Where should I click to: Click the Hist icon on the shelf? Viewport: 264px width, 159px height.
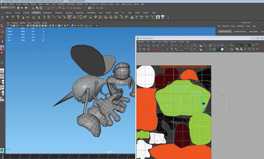point(163,17)
